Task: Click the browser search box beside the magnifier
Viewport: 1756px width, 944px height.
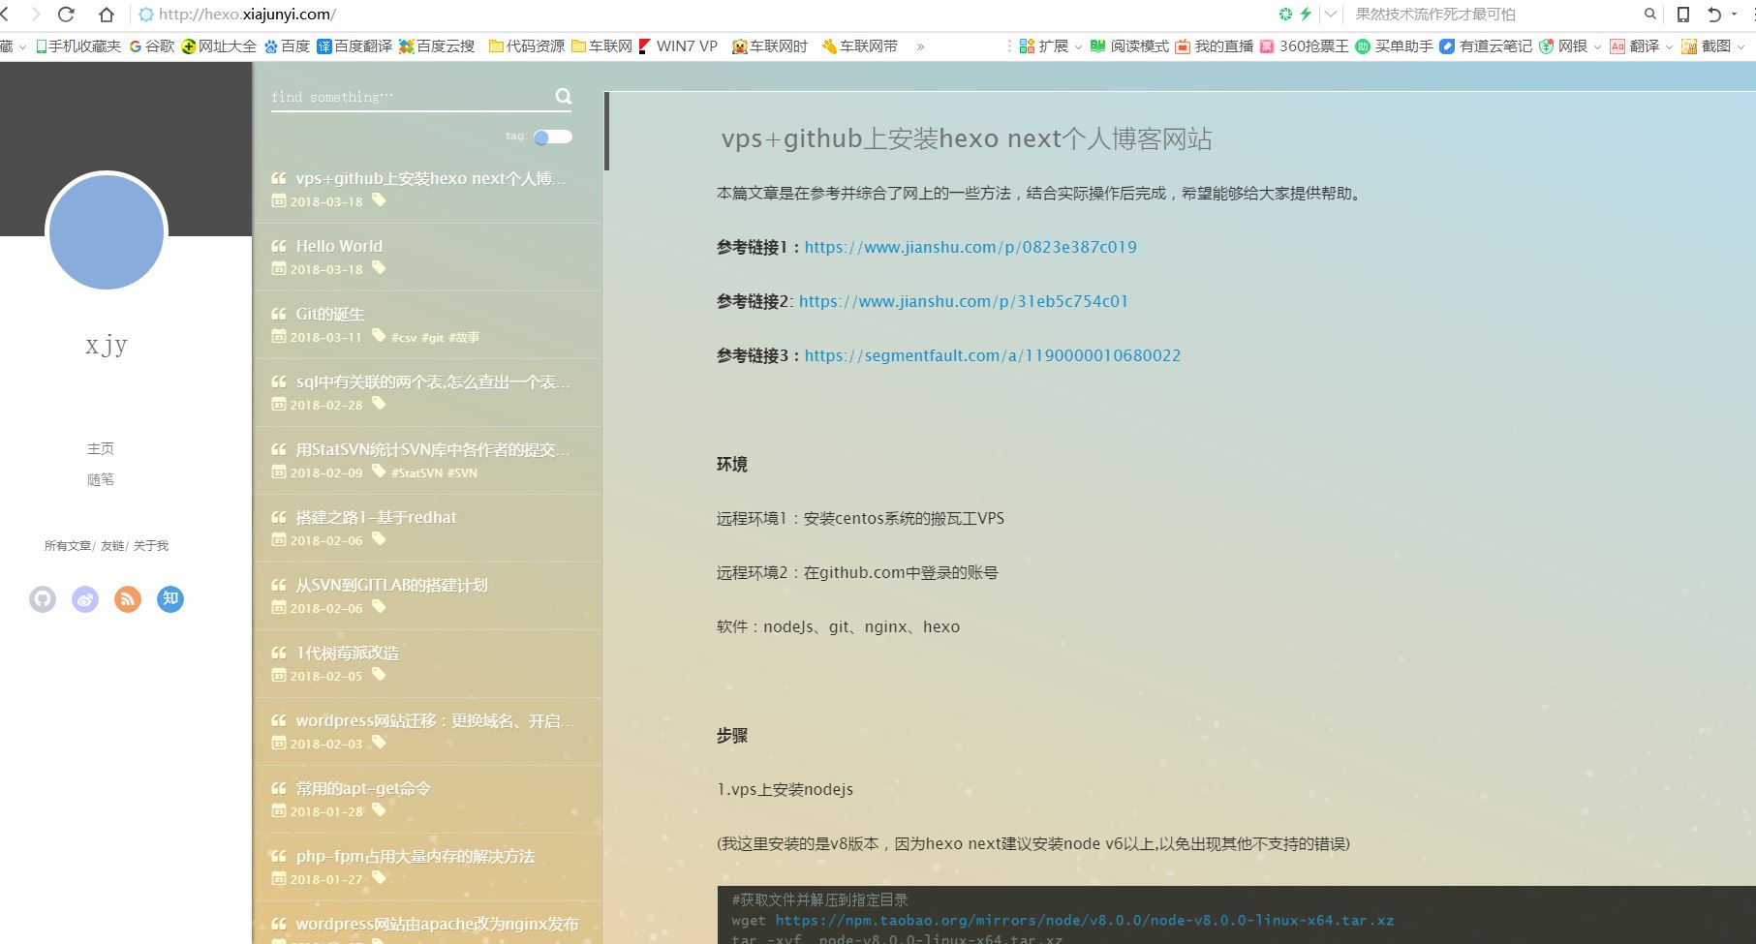Action: (1492, 14)
